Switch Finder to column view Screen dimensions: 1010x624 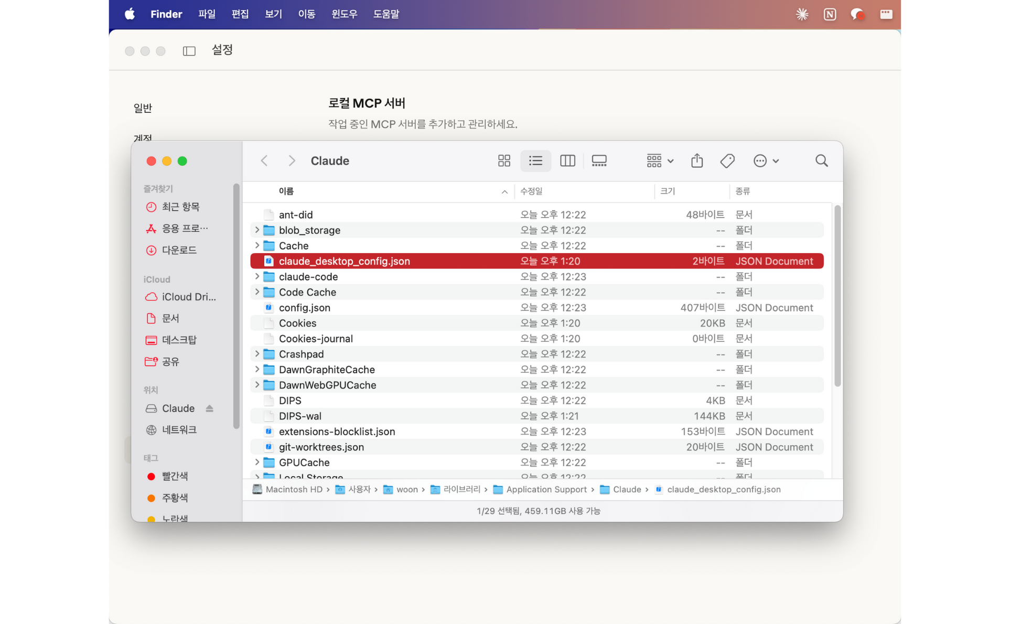tap(567, 161)
